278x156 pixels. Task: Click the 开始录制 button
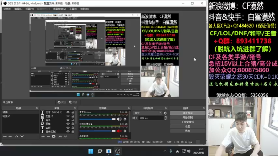coord(188,118)
